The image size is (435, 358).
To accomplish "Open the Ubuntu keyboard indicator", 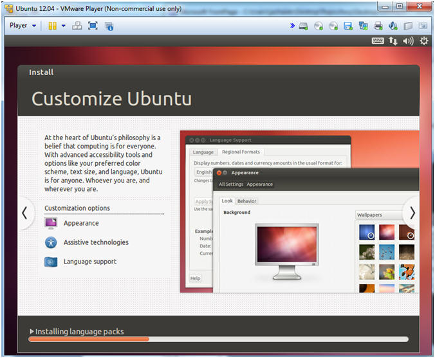I will 378,41.
